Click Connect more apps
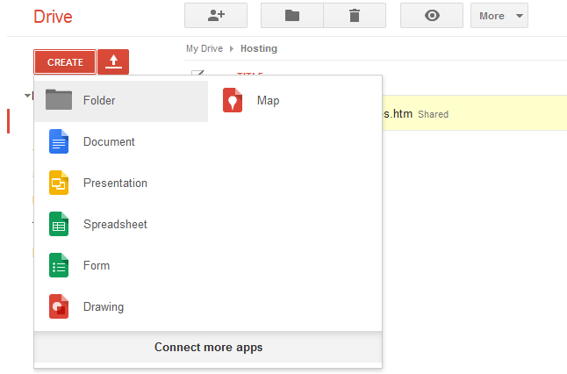 pos(208,348)
